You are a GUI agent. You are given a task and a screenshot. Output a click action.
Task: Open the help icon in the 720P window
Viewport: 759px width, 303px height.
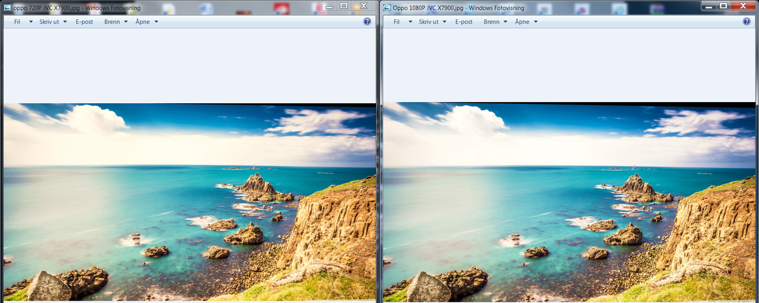click(x=367, y=21)
